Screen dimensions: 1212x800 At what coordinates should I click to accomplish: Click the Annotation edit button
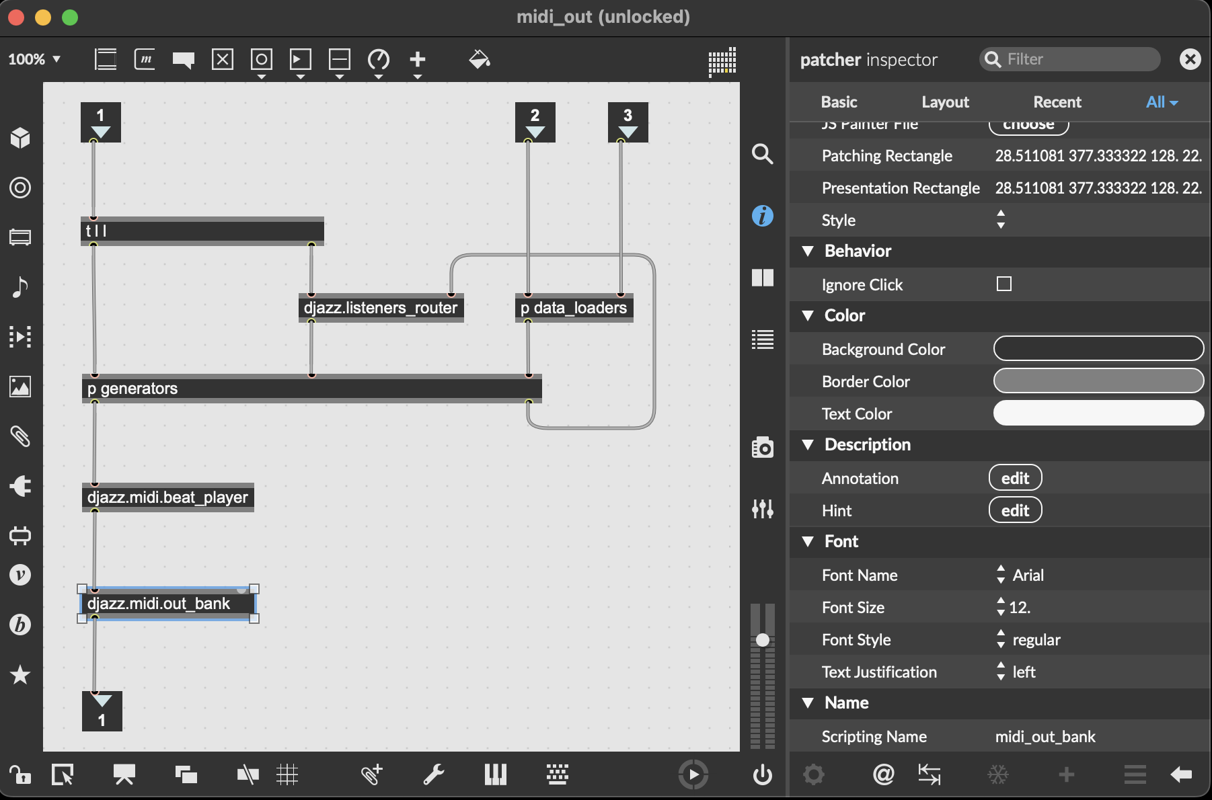[1015, 478]
